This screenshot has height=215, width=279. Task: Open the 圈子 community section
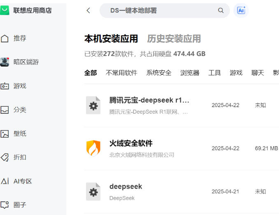click(20, 205)
